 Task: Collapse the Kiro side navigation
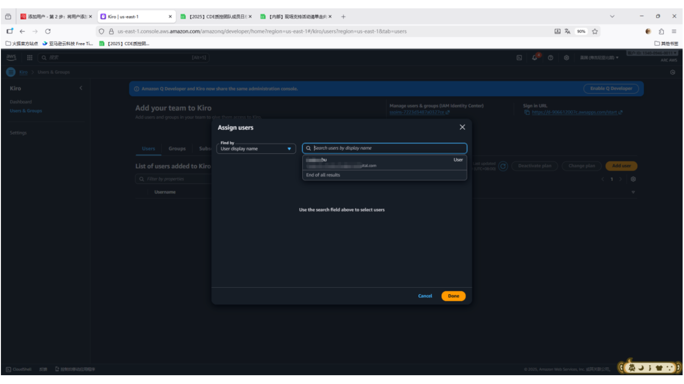pyautogui.click(x=81, y=88)
